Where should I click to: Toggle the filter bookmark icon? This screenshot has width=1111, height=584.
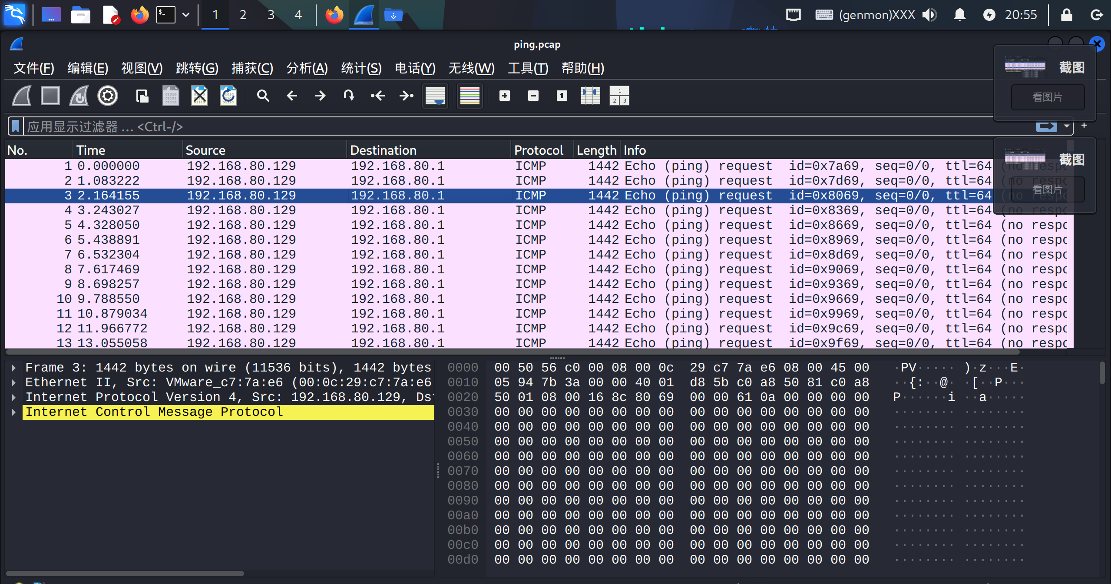coord(16,126)
